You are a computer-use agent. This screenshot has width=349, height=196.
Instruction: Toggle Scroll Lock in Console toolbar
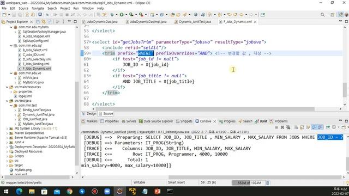click(302, 127)
